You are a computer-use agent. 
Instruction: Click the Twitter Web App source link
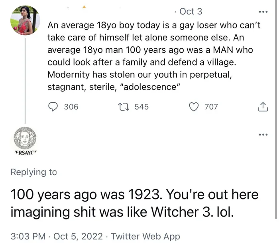[x=145, y=236]
